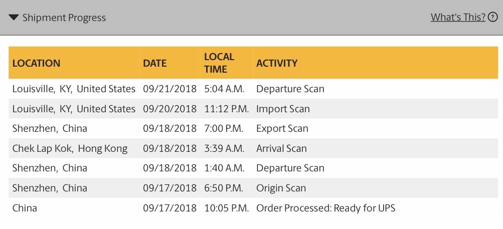Open the What's This? link
503x229 pixels.
coord(458,17)
